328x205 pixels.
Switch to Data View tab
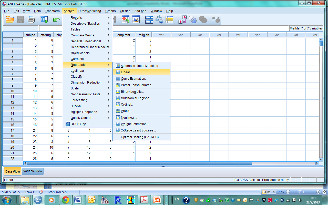13,171
